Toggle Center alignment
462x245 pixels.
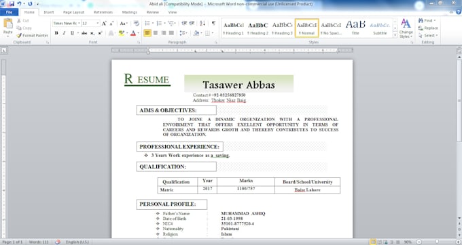156,33
